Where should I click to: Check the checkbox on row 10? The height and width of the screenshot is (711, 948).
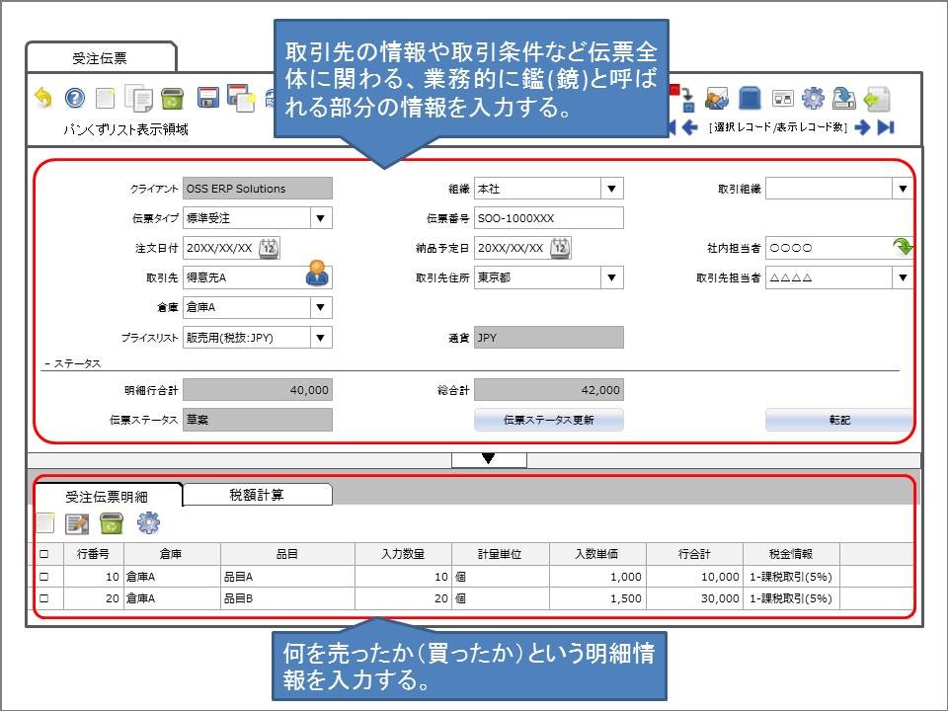(43, 577)
